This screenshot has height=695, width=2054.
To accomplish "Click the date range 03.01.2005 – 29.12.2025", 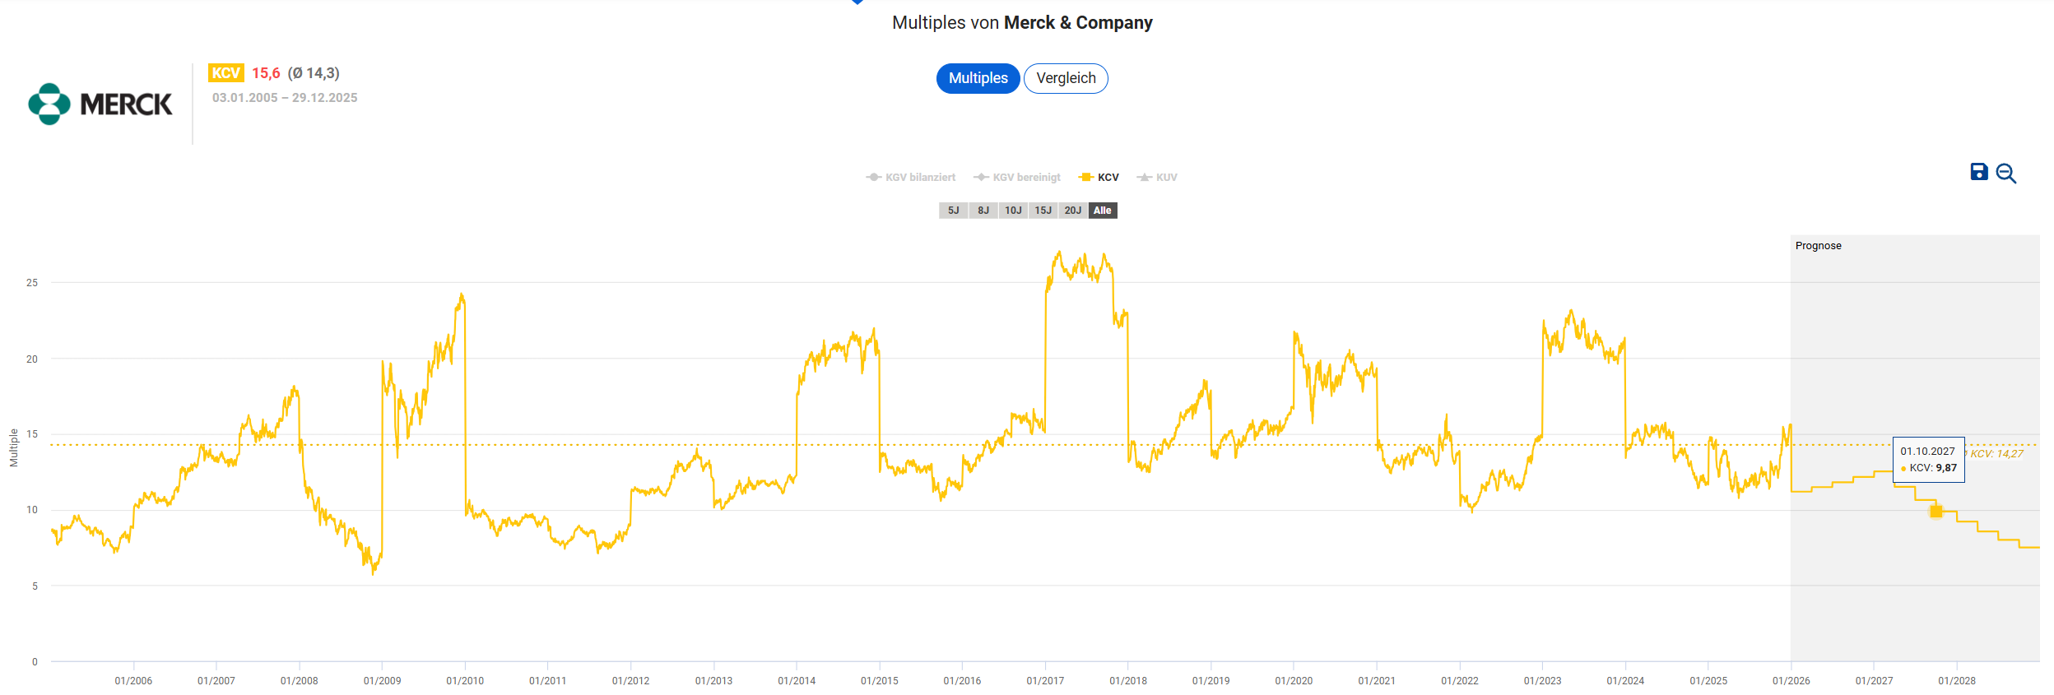I will (x=285, y=98).
